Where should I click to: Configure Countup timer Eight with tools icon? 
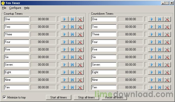(x=80, y=72)
